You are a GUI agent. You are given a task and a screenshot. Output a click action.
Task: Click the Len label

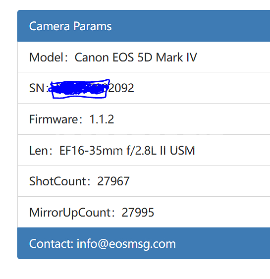tap(41, 151)
